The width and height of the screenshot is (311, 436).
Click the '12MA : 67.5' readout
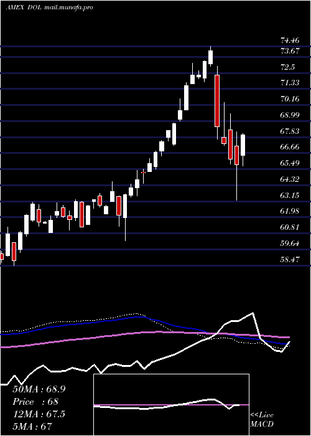[x=39, y=414]
